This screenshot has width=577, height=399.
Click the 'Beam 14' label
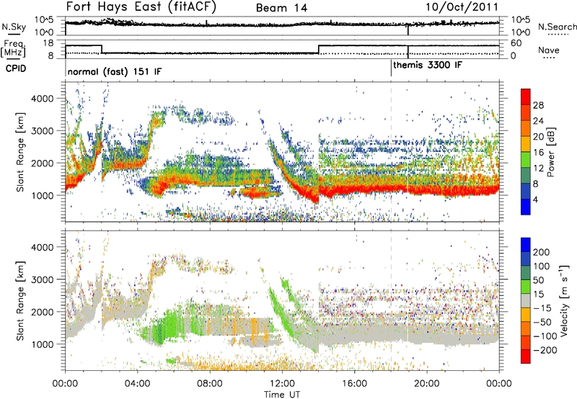[281, 8]
